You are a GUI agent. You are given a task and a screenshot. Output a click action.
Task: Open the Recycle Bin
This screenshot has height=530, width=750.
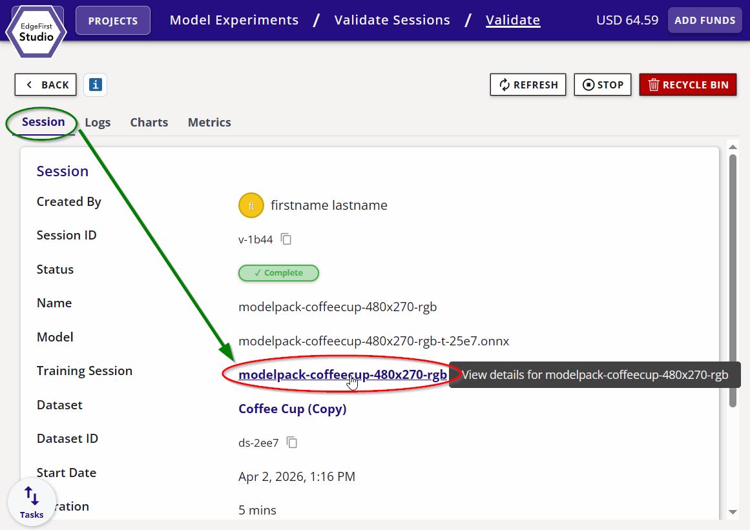coord(687,85)
